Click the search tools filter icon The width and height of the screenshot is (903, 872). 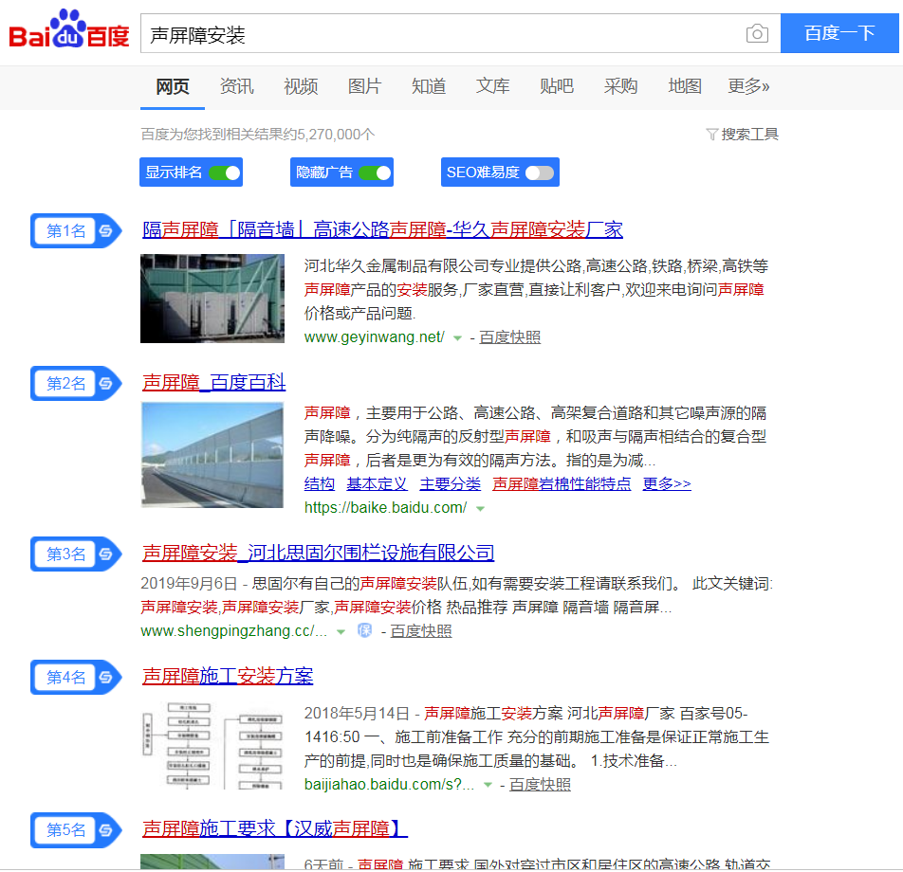click(711, 134)
